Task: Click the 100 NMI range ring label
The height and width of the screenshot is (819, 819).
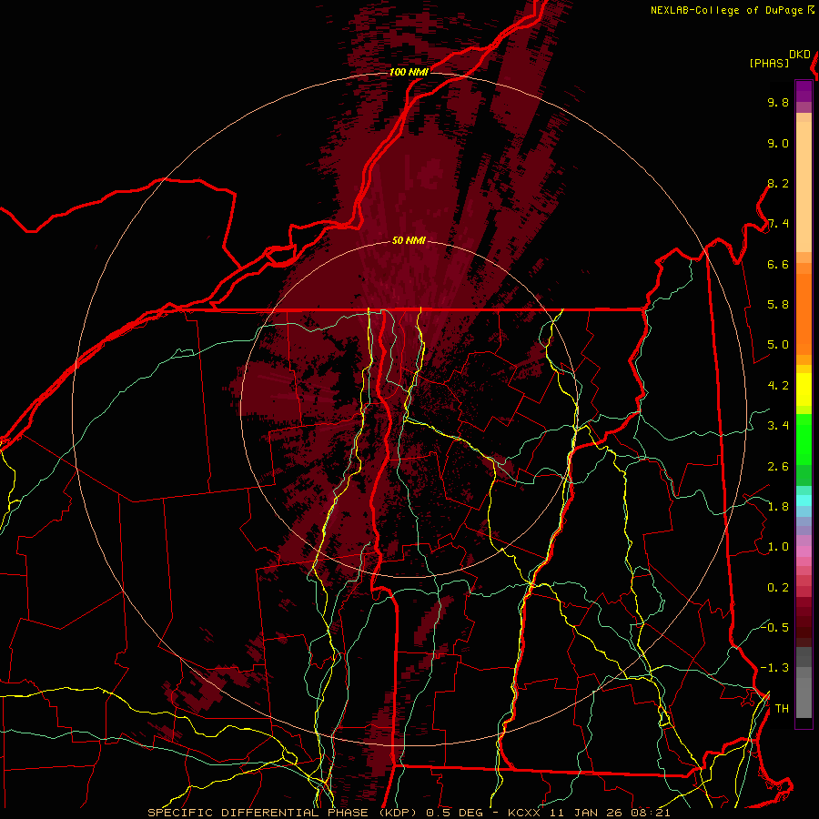Action: pos(409,72)
